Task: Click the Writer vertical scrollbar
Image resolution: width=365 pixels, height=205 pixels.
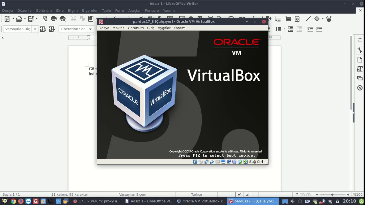Action: click(351, 73)
